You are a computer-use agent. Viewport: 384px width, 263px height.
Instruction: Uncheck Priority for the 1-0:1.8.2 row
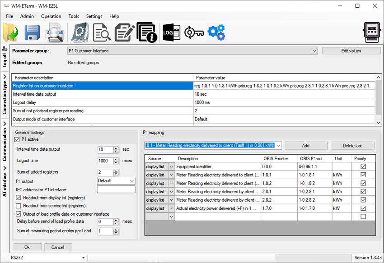coord(363,183)
